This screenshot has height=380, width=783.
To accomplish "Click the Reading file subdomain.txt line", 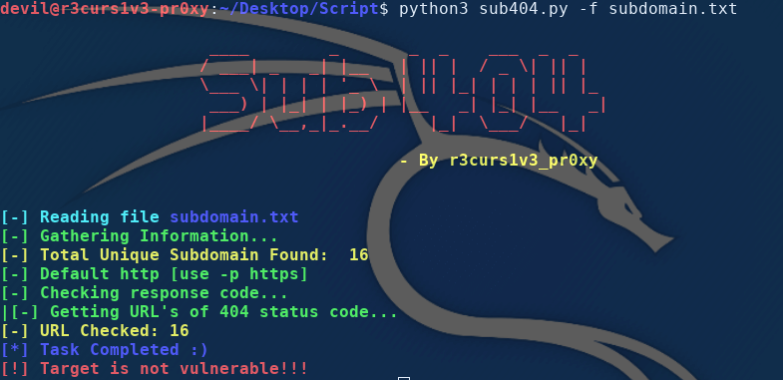I will click(150, 217).
